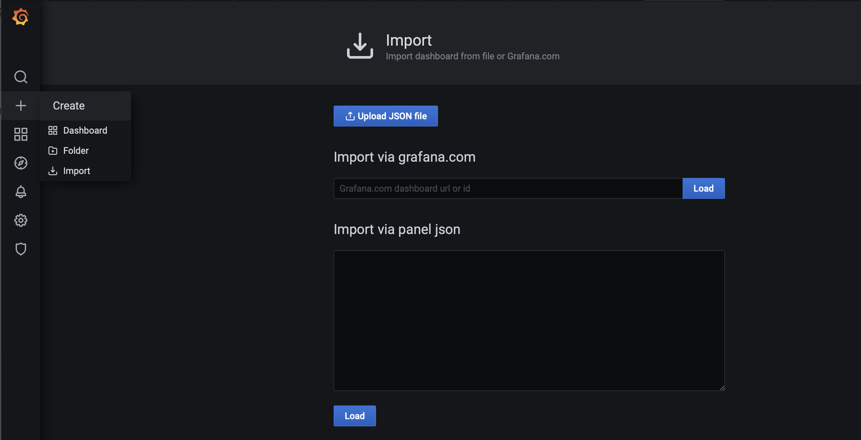861x440 pixels.
Task: Focus the Grafana.com dashboard url or id field
Action: click(x=508, y=188)
